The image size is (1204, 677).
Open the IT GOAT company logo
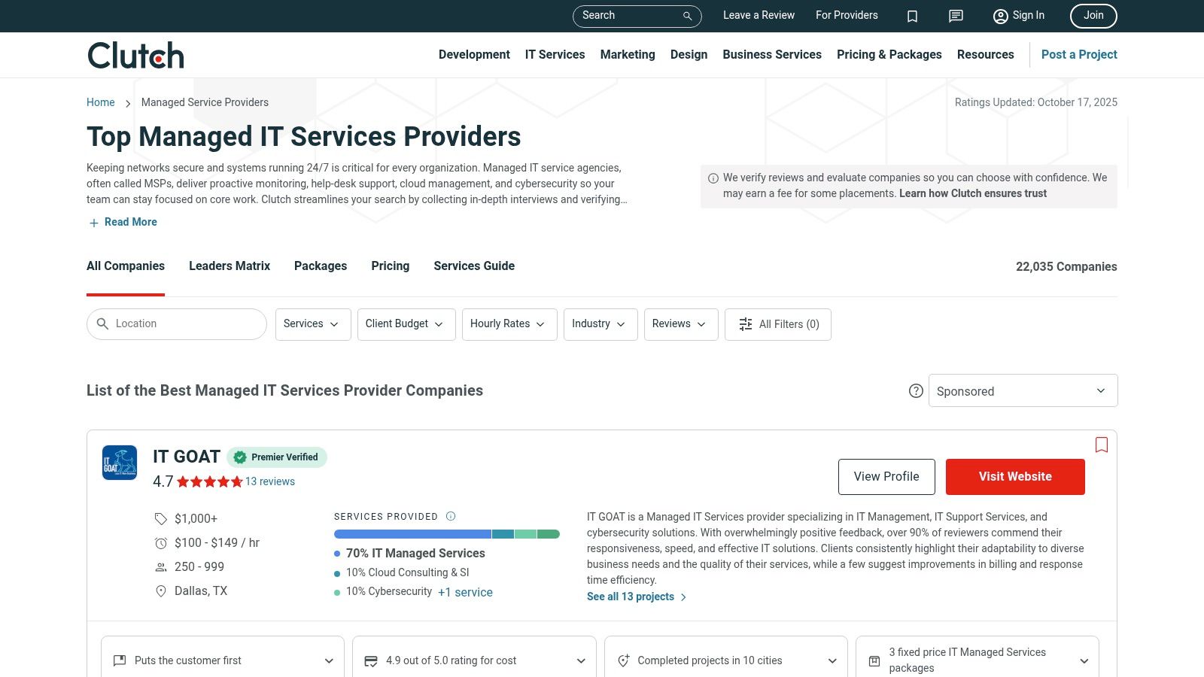coord(120,463)
